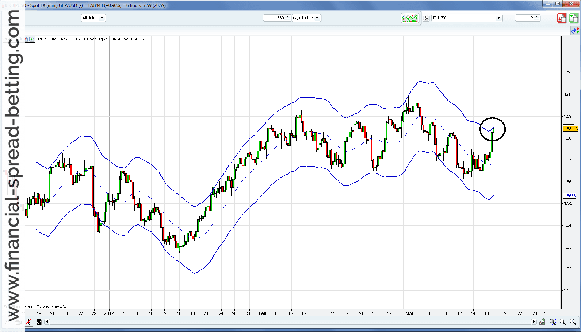The width and height of the screenshot is (581, 332).
Task: Open the candlestick chart properties wrench icon
Action: (542, 322)
